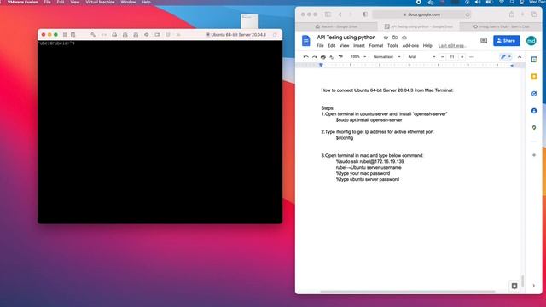
Task: Increase the font size with plus button
Action: pos(462,57)
